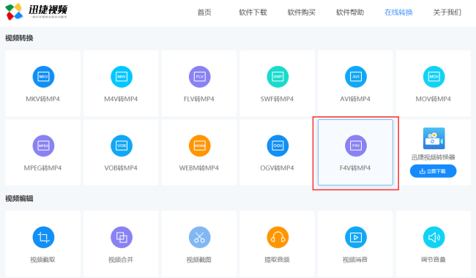Click the 迅捷视频 logo
Viewport: 476px width, 278px height.
(37, 12)
